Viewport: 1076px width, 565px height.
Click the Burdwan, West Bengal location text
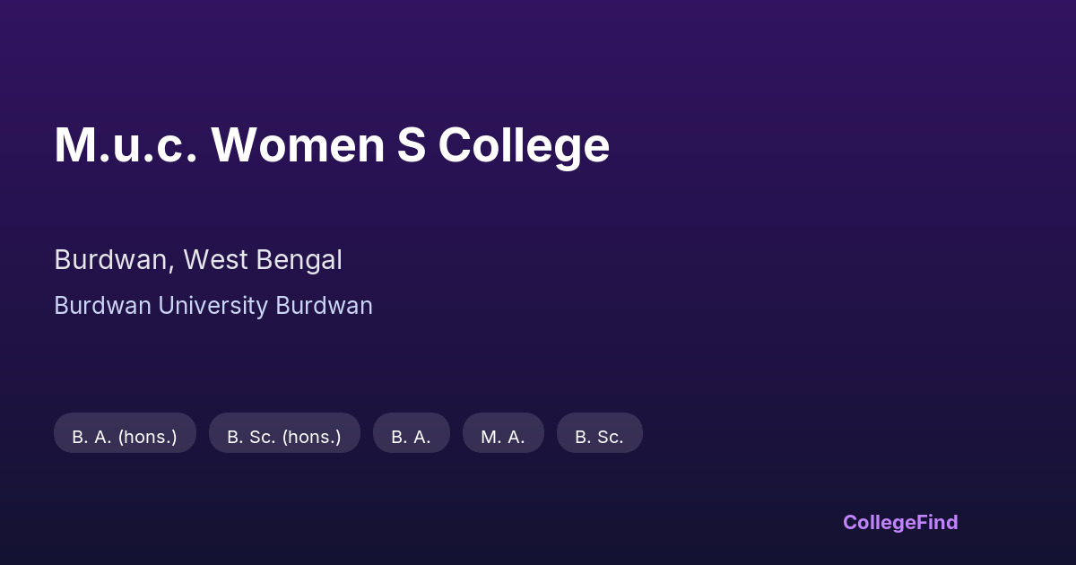coord(198,260)
